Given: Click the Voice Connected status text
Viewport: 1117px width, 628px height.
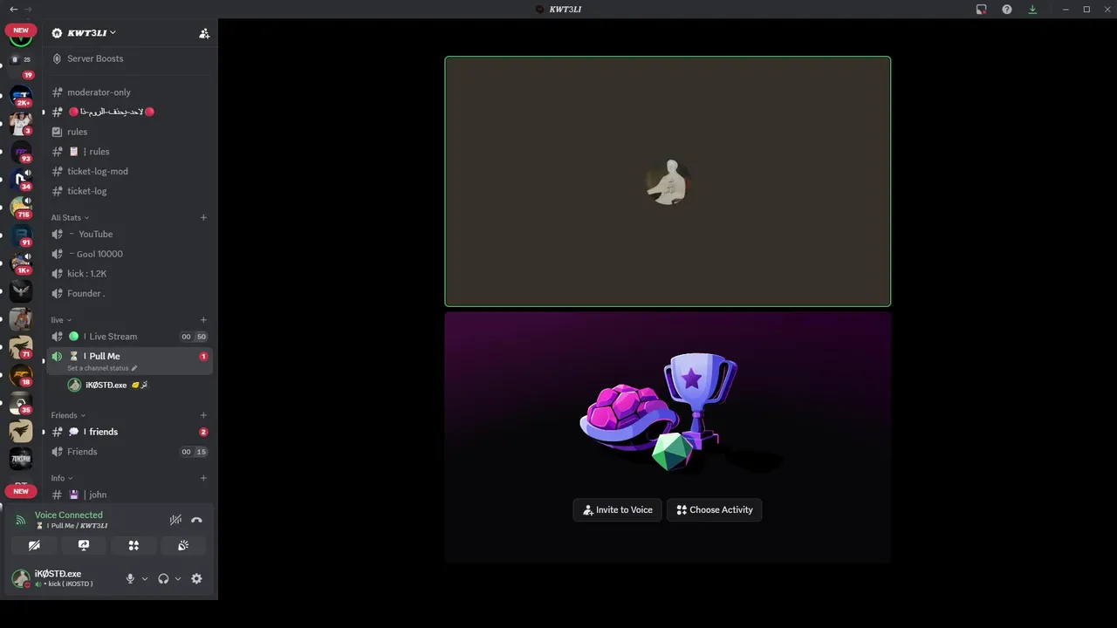Looking at the screenshot, I should (x=68, y=515).
